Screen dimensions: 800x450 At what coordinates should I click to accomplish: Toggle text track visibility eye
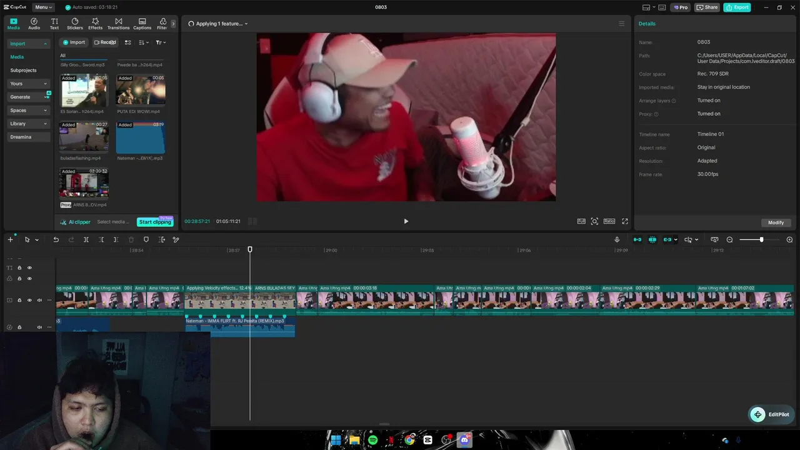coord(29,267)
